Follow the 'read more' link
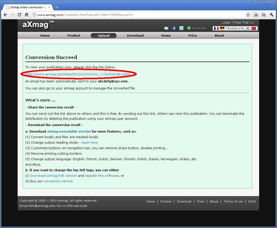The height and width of the screenshot is (228, 277). coord(90,143)
